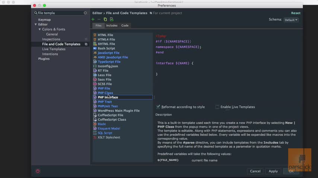Click the Blade template icon
The image size is (318, 178).
(95, 124)
